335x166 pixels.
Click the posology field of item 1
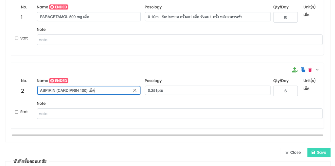coord(207,17)
